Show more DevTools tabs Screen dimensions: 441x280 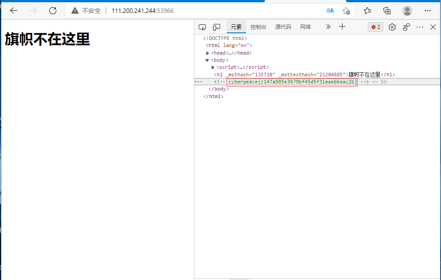(x=328, y=27)
